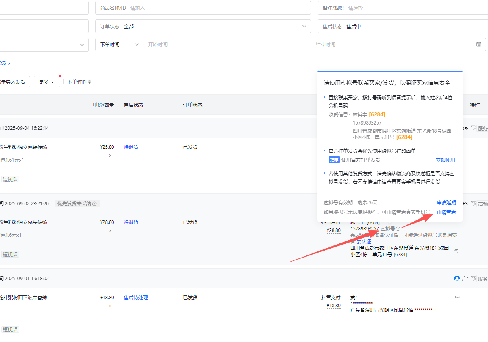Click the 单价/数量 column header

point(103,105)
